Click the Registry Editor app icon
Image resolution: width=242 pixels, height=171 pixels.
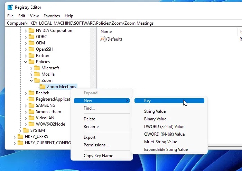[x=10, y=7]
